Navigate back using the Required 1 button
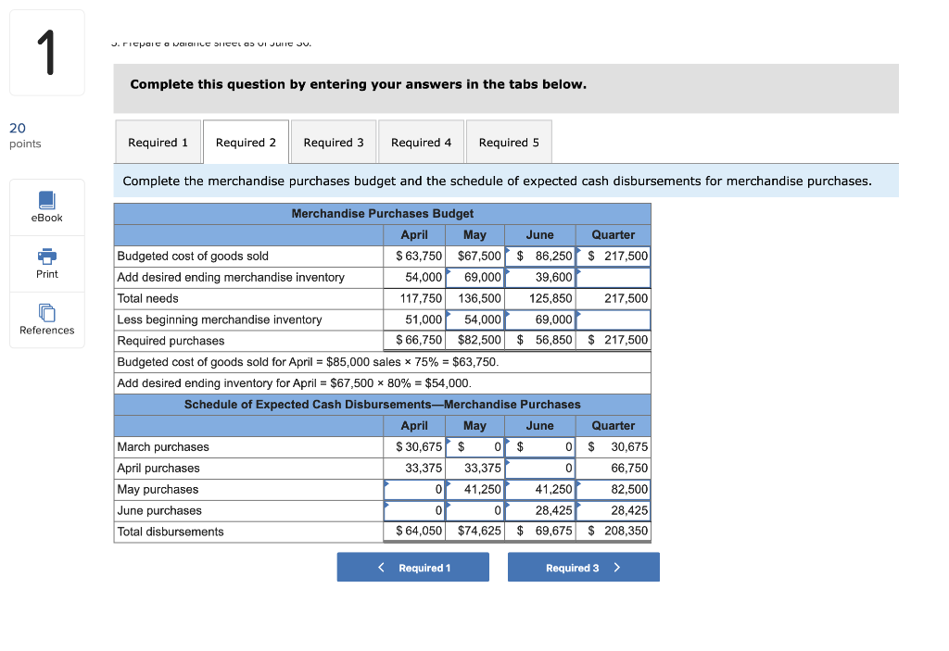Screen dimensions: 949x651 click(x=412, y=567)
